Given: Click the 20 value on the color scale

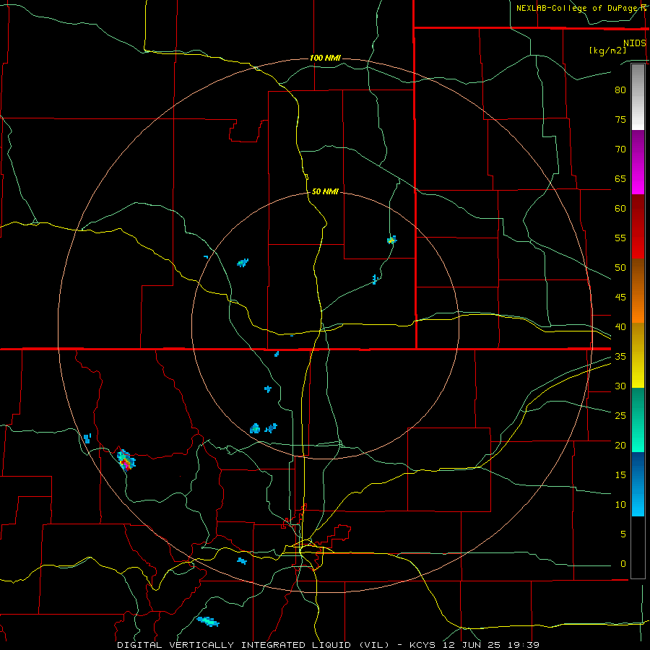Looking at the screenshot, I should [620, 445].
